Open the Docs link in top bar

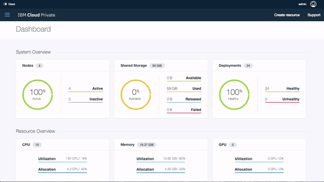tap(12, 4)
